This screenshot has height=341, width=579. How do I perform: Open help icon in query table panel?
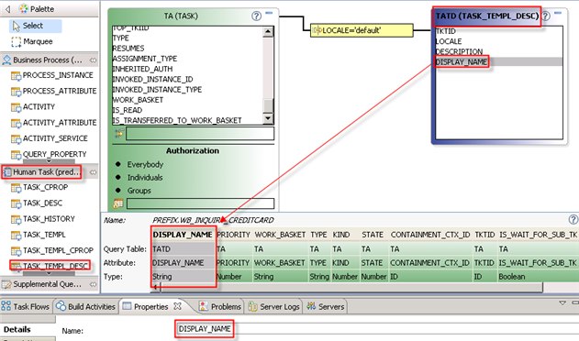tap(573, 220)
